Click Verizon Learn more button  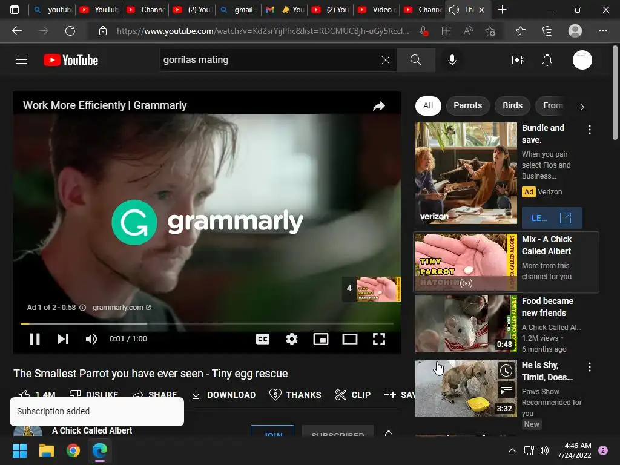(552, 218)
